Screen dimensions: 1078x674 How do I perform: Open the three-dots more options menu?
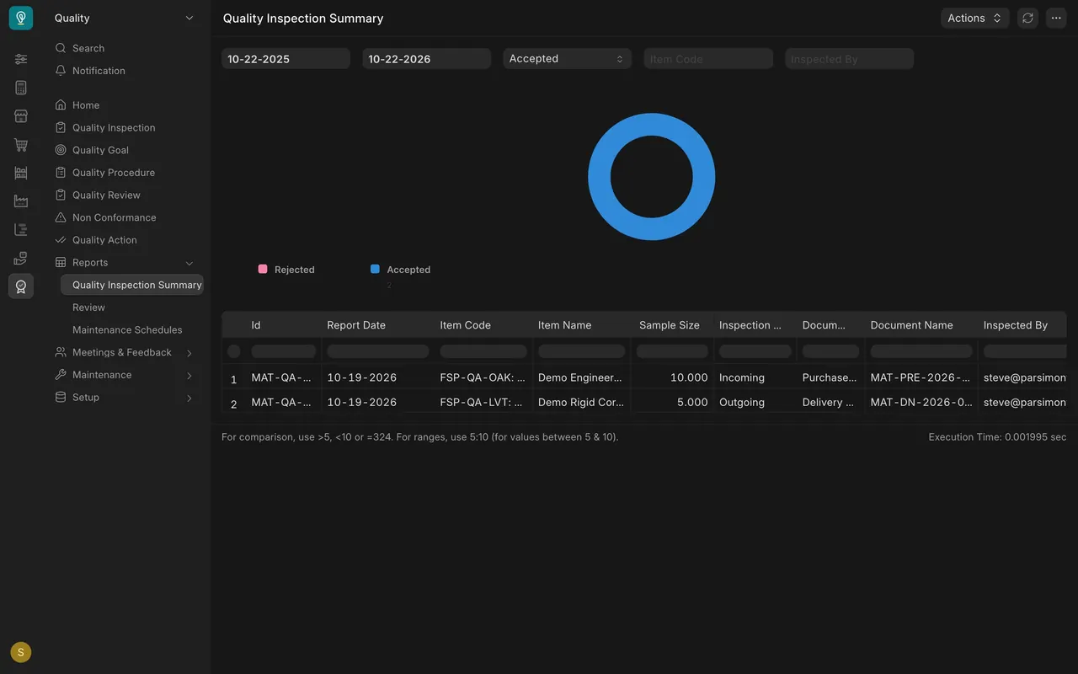[x=1056, y=18]
